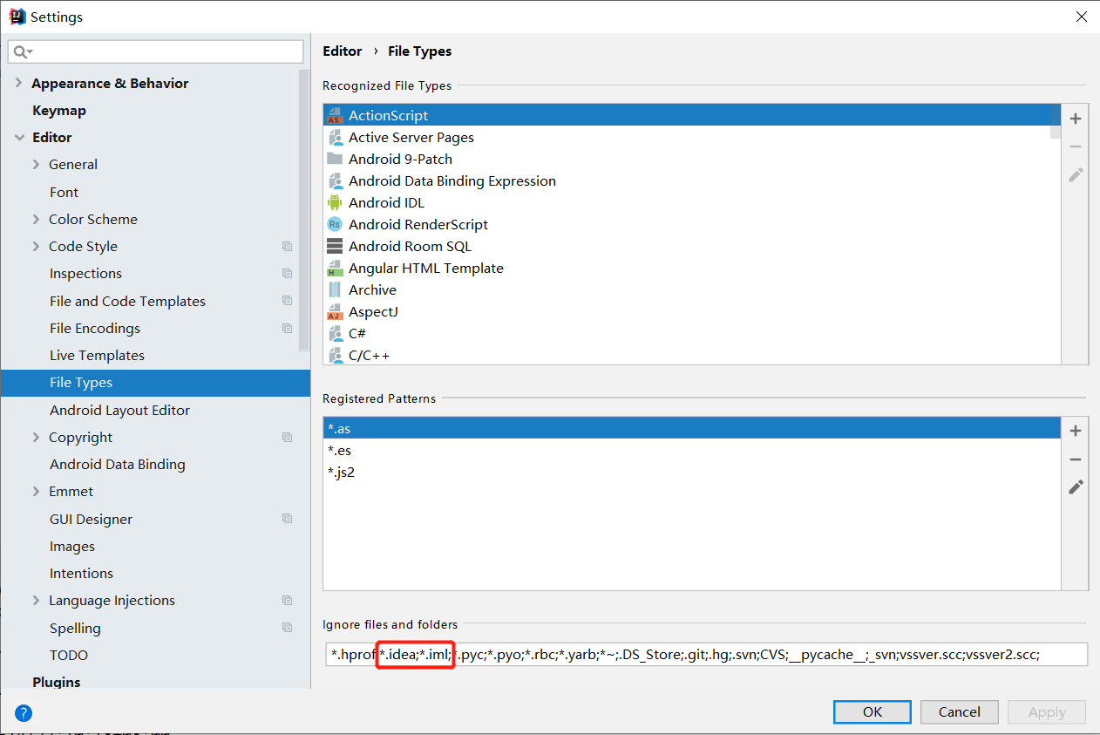Click the File Encodings project-level icon
The height and width of the screenshot is (735, 1100).
pyautogui.click(x=287, y=329)
